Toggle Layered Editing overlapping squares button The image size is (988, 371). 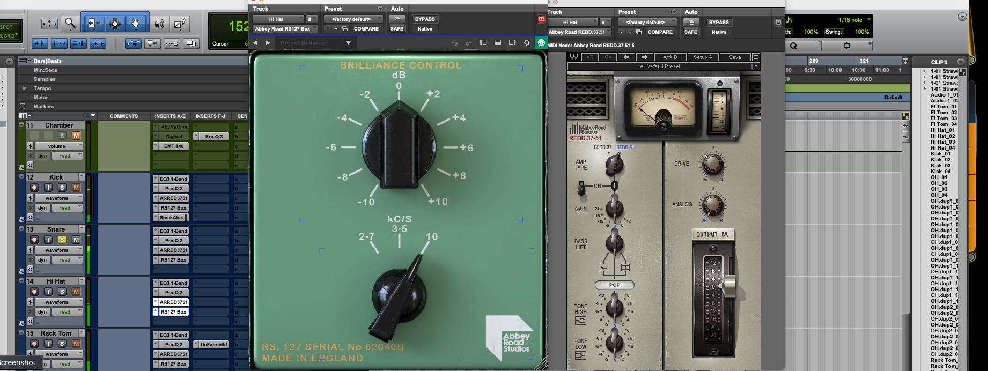(190, 43)
